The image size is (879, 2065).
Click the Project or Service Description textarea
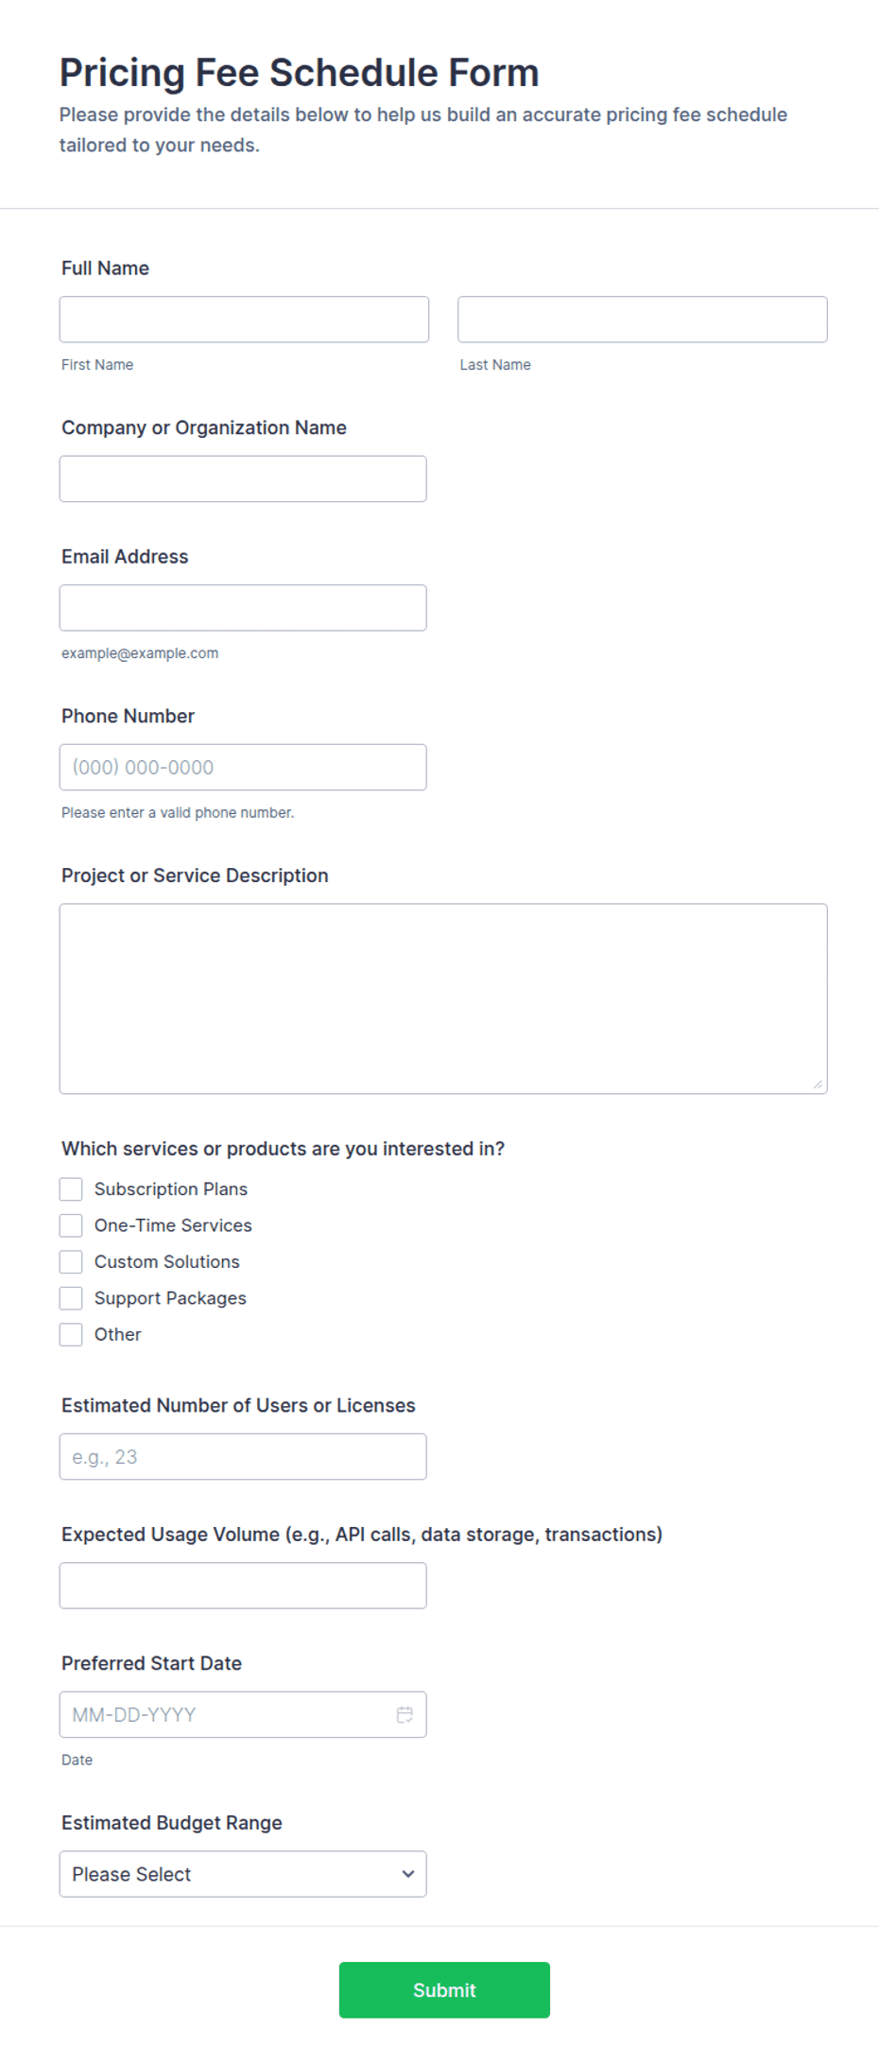point(443,998)
